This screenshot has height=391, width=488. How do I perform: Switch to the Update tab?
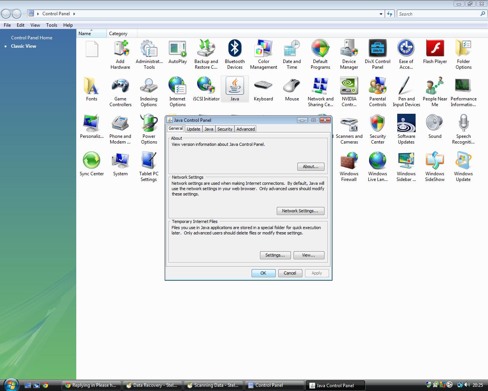tap(193, 129)
